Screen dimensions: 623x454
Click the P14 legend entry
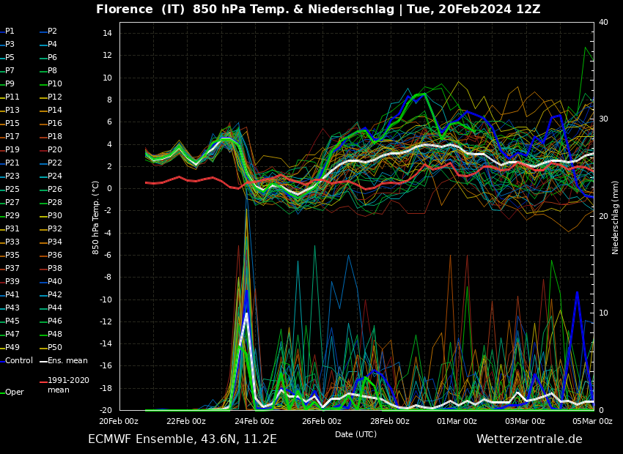click(51, 110)
